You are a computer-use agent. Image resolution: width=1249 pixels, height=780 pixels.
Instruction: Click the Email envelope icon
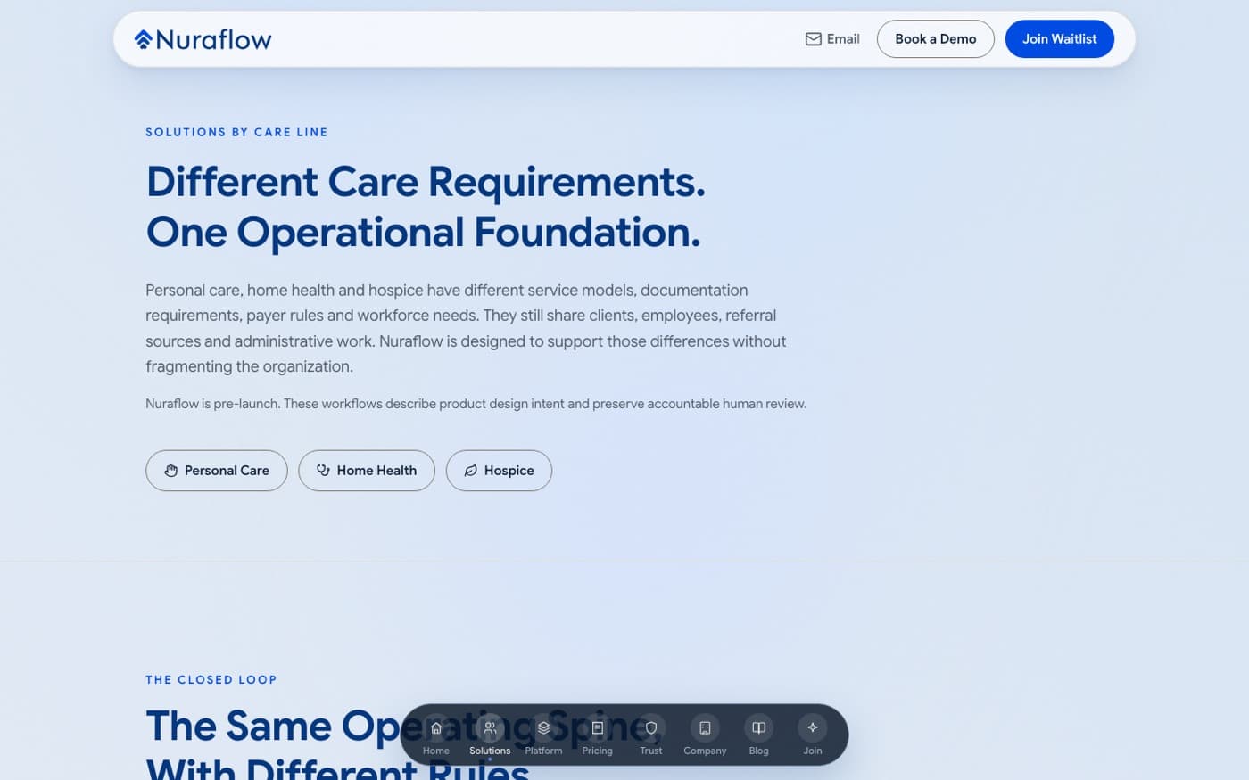[x=813, y=39]
